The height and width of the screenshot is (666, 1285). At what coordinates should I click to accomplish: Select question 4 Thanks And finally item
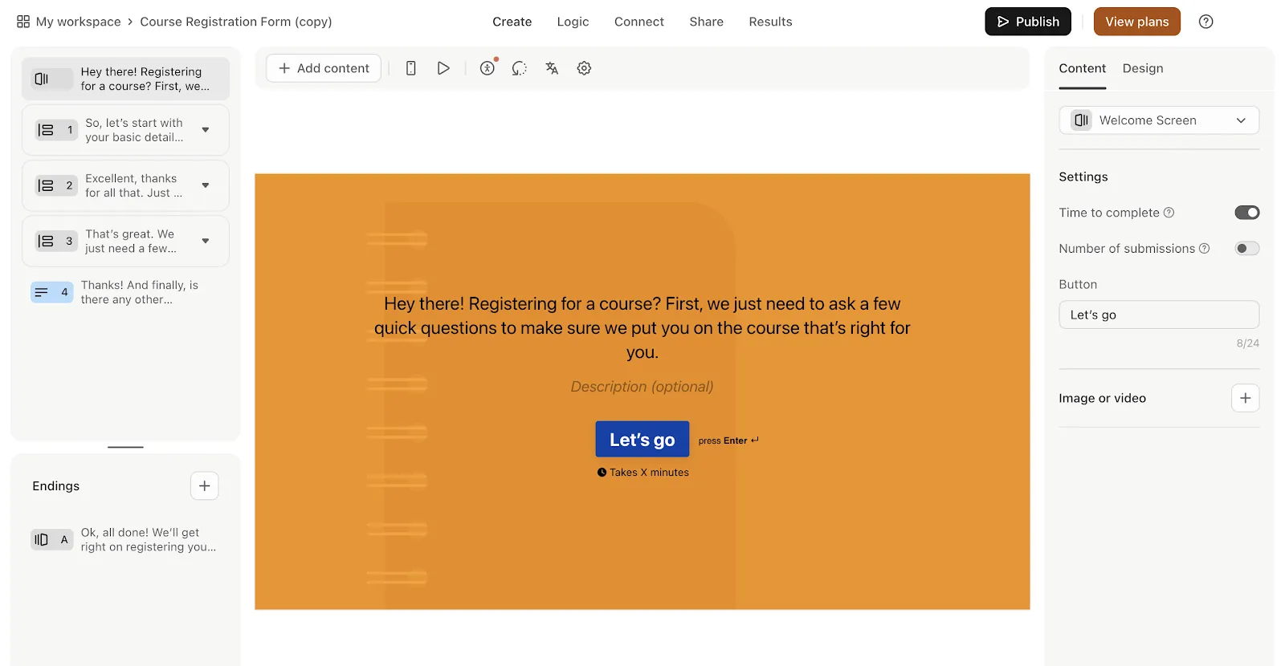pos(125,292)
